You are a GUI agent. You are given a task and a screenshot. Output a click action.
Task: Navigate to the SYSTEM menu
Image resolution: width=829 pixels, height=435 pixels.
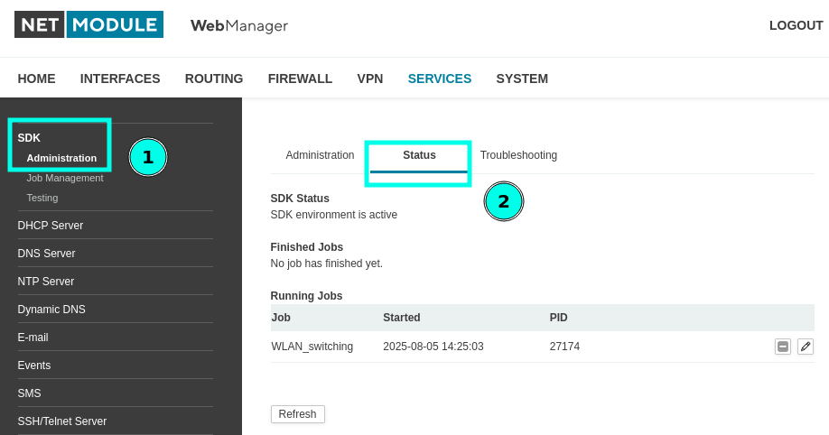pos(522,79)
